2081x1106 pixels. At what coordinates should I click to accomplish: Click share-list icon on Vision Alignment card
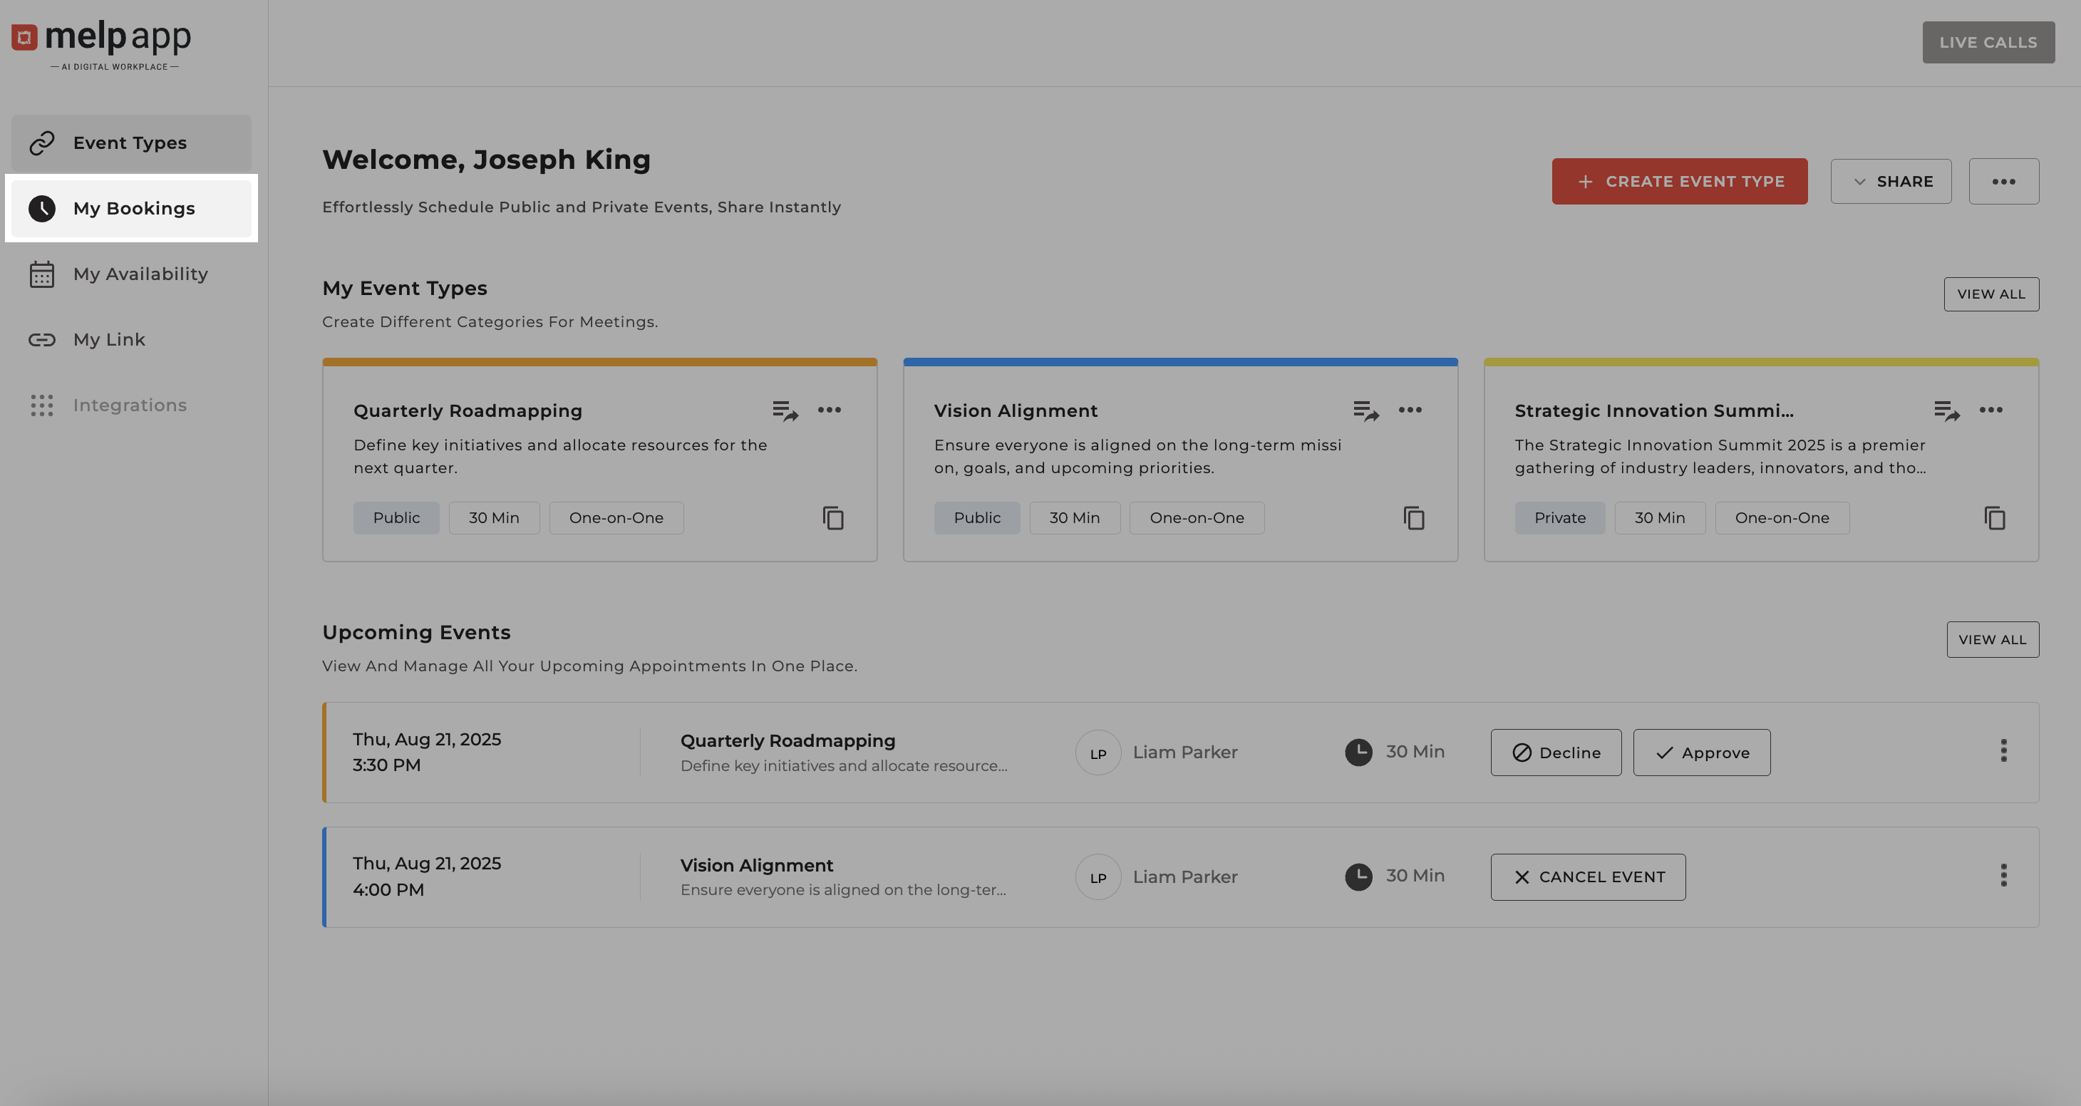coord(1365,410)
